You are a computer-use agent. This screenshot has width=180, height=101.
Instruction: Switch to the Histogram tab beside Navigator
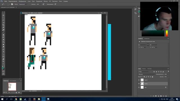pyautogui.click(x=13, y=81)
